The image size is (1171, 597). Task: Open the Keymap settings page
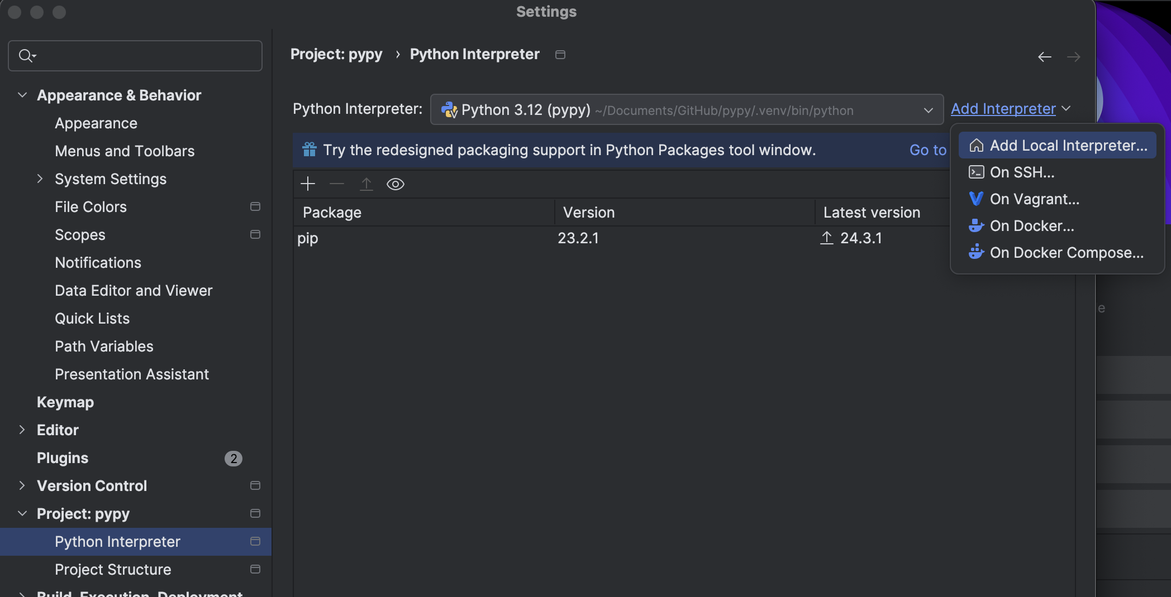[65, 402]
